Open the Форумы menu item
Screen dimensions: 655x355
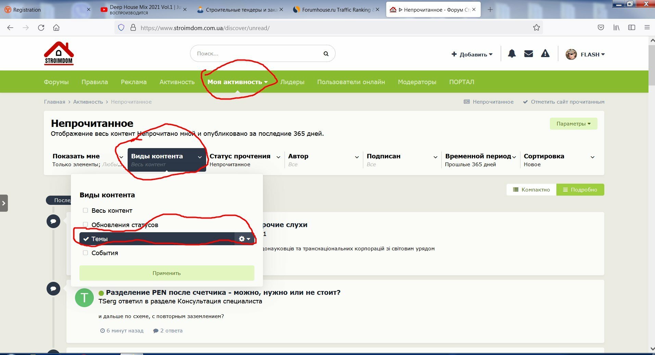pyautogui.click(x=56, y=82)
